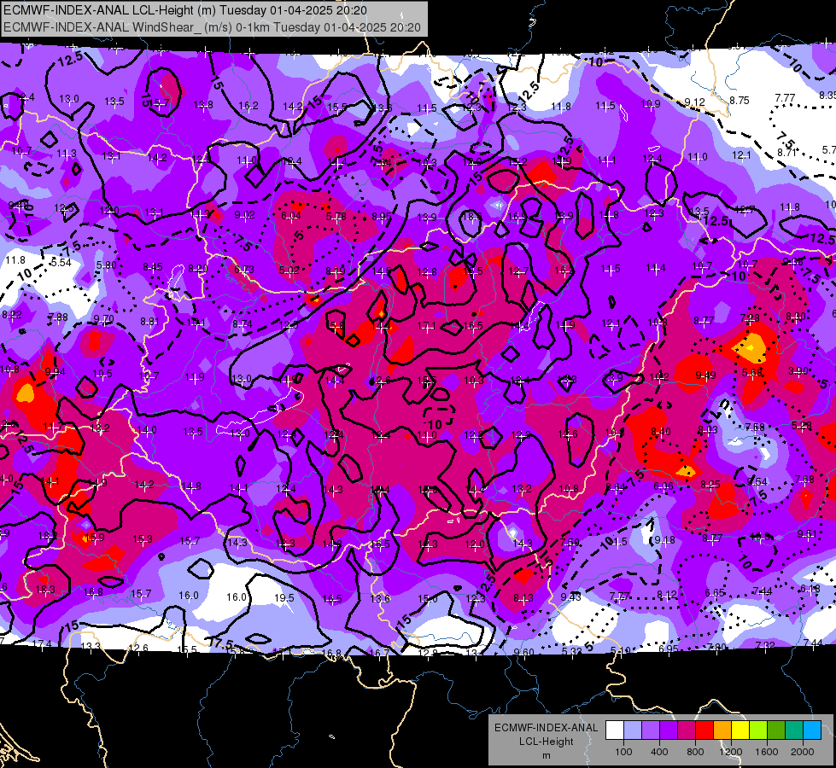Click the wind shear value 8.13
The height and width of the screenshot is (768, 836).
pyautogui.click(x=523, y=598)
